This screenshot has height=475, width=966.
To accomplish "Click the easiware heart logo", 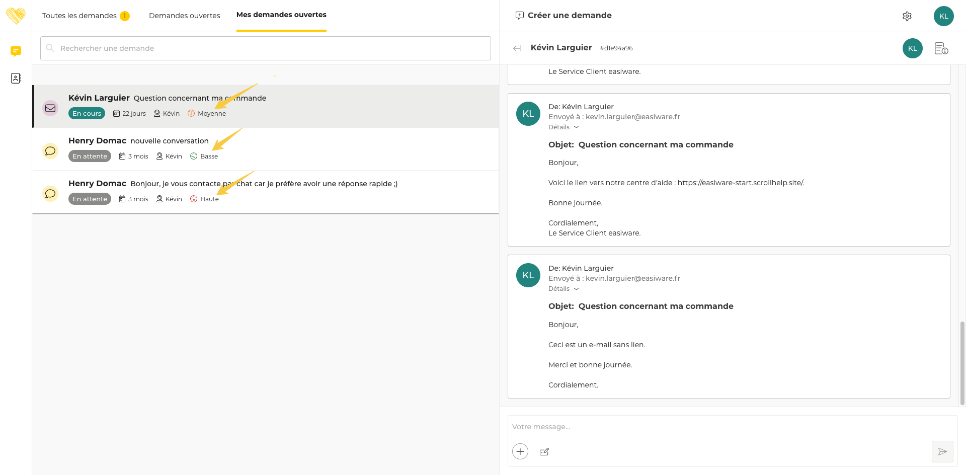I will click(x=16, y=16).
